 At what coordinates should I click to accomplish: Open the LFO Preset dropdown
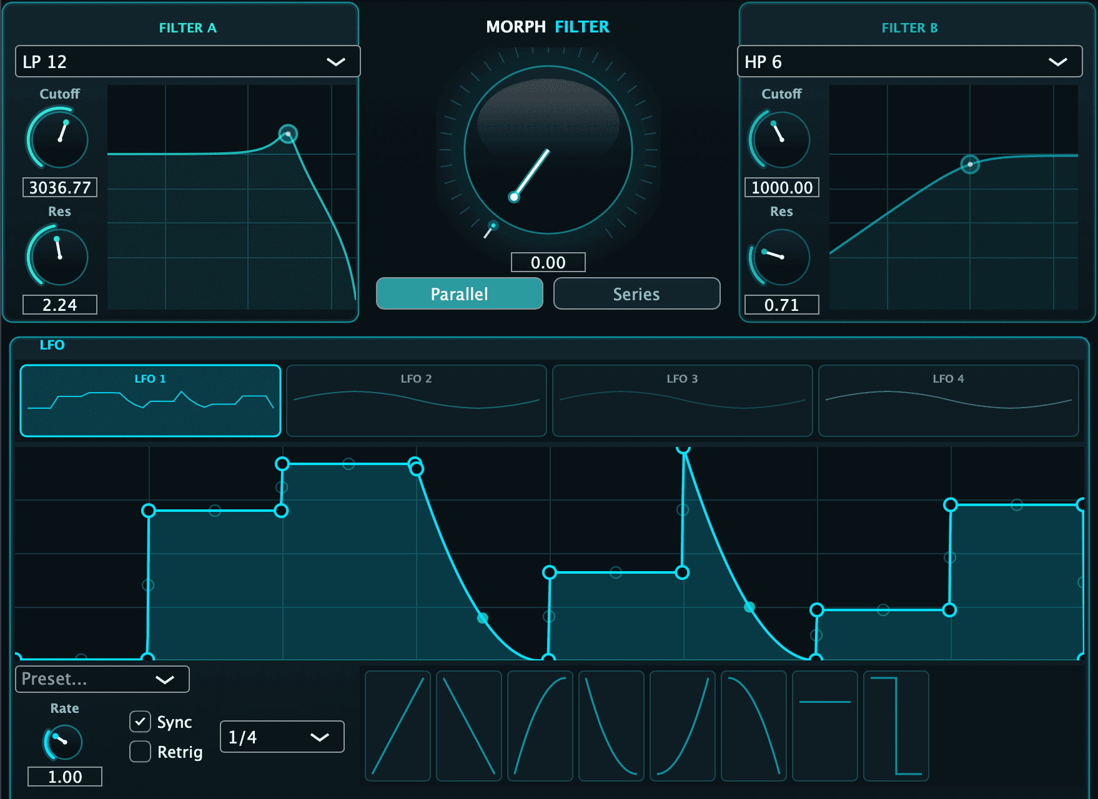click(x=102, y=679)
